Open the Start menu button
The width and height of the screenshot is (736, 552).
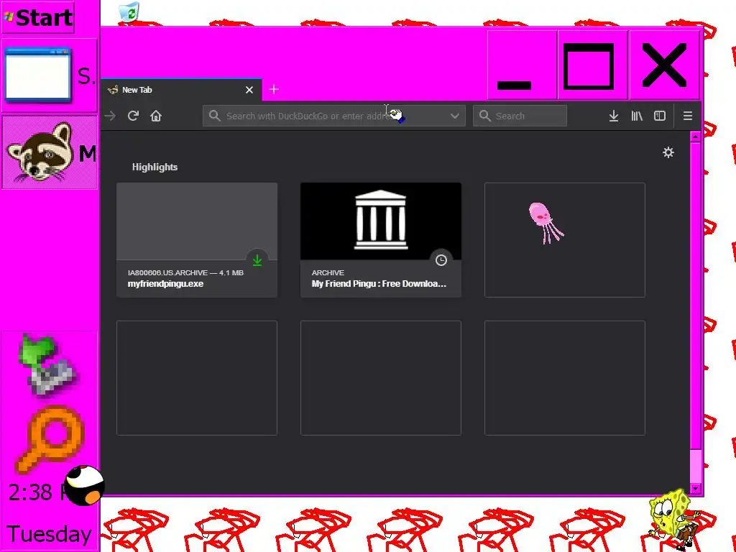click(38, 17)
